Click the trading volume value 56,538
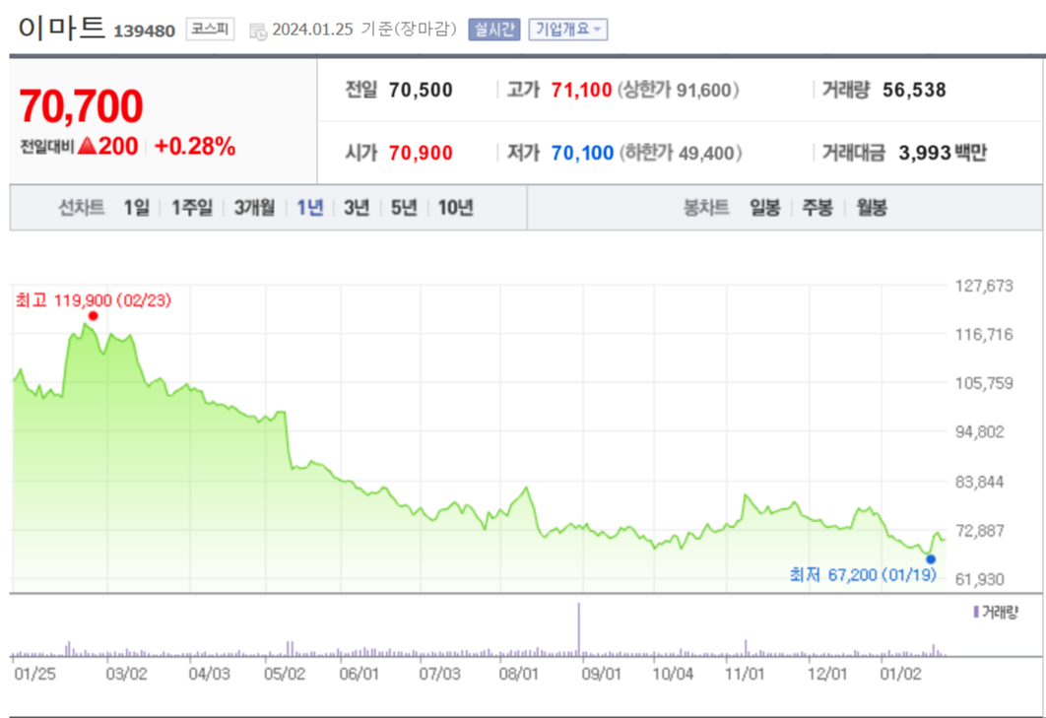Image resolution: width=1046 pixels, height=718 pixels. (914, 90)
